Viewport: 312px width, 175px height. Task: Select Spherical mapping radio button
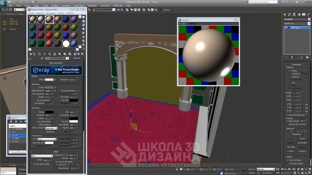point(290,77)
